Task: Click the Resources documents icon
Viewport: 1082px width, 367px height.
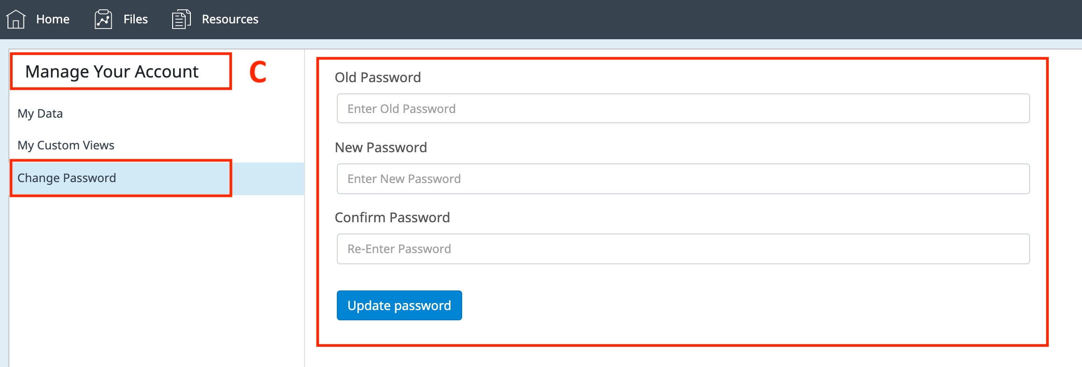Action: click(x=181, y=19)
